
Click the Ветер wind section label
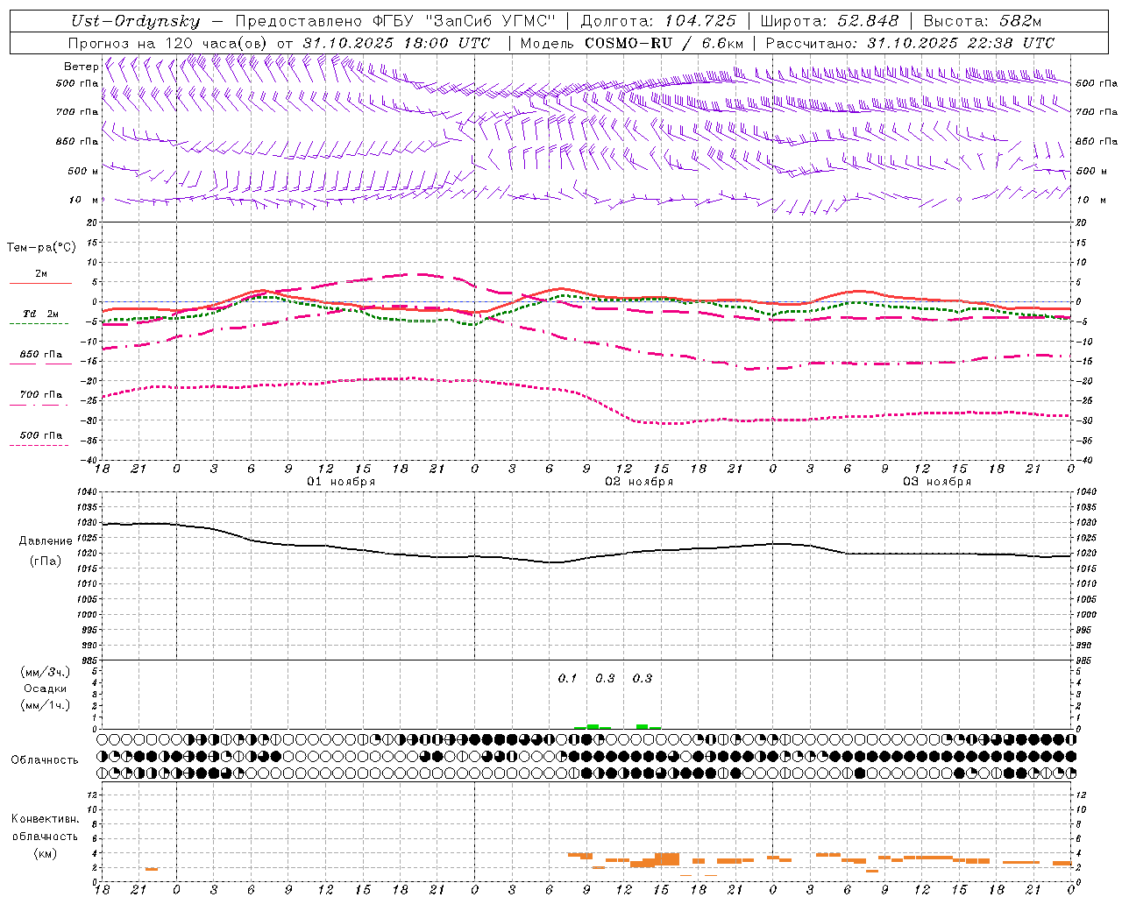pyautogui.click(x=81, y=67)
